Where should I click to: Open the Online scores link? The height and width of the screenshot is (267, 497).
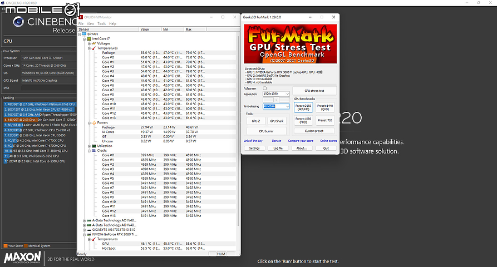pyautogui.click(x=328, y=141)
